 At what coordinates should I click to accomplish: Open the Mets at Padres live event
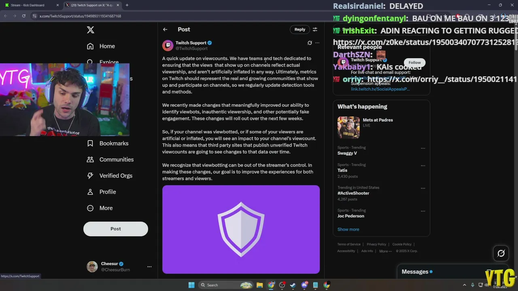[378, 120]
